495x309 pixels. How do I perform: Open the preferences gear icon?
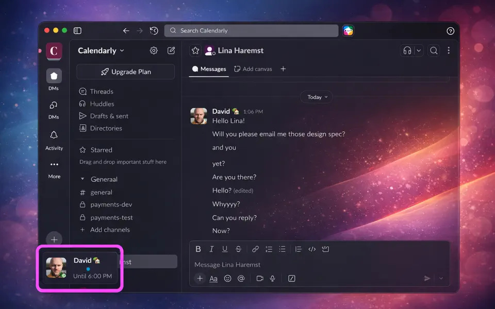[154, 50]
